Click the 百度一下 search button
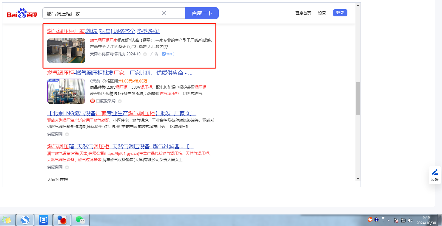This screenshot has height=226, width=442. pos(202,13)
